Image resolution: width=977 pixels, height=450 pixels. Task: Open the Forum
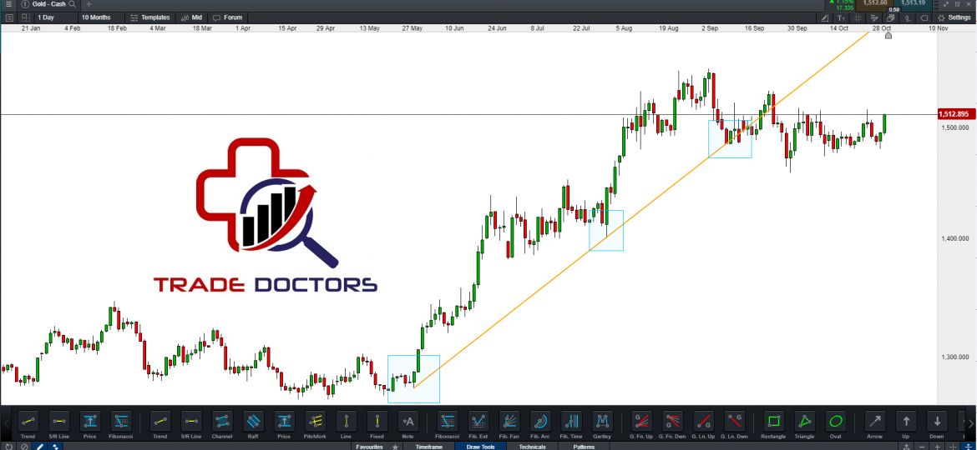229,17
